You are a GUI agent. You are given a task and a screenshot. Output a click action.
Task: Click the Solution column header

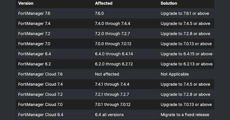[x=169, y=3]
